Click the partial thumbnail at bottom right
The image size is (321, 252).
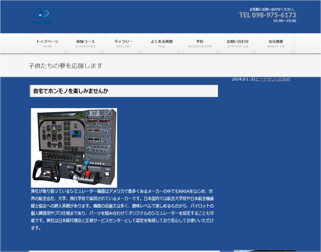[x=265, y=251]
